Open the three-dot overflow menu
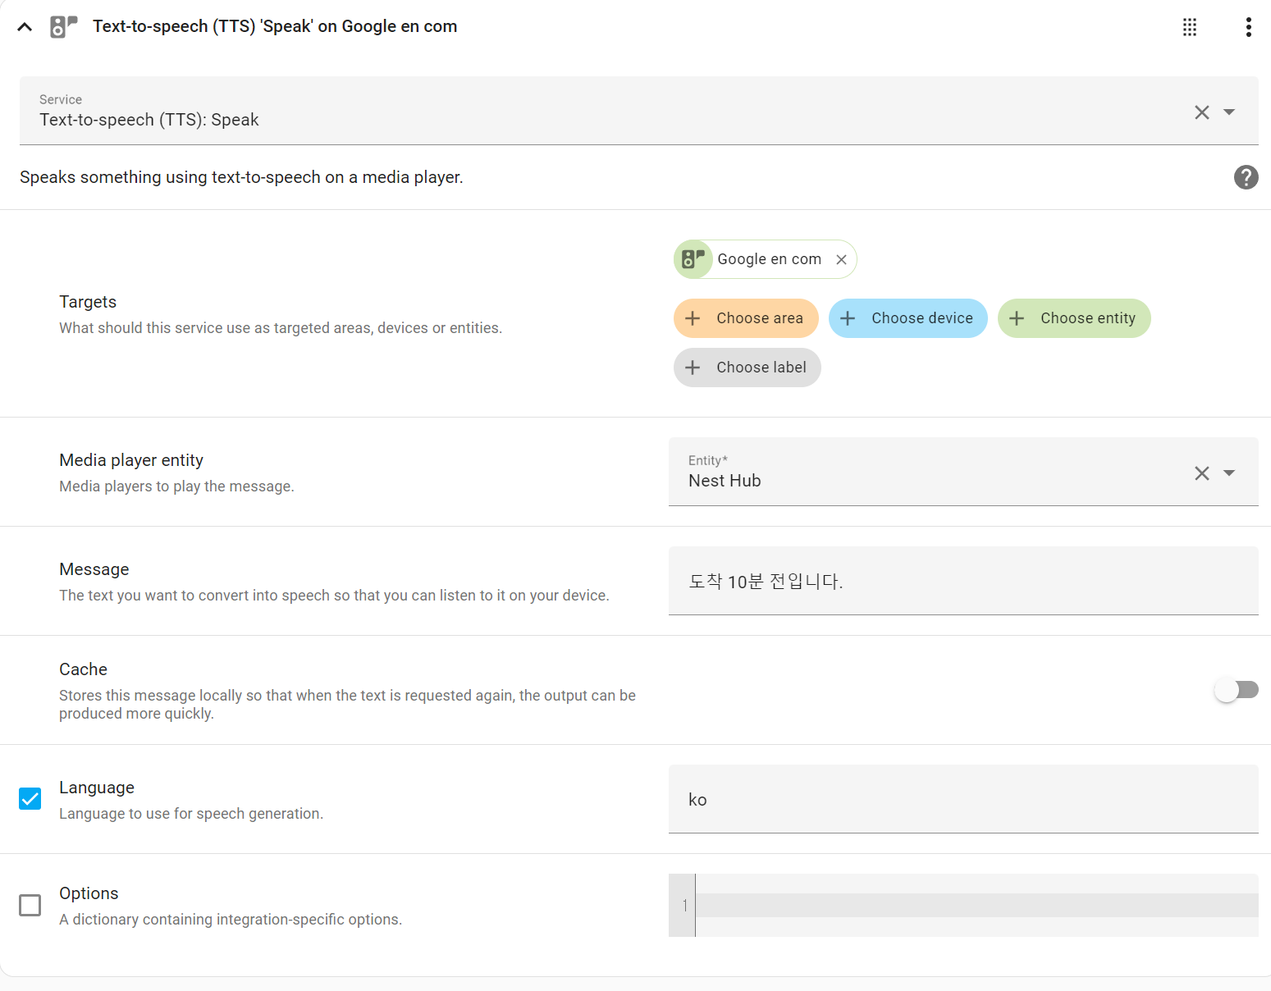The image size is (1271, 991). [x=1249, y=27]
